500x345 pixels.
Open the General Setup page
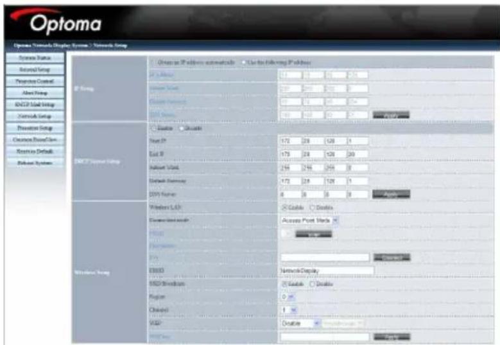tap(35, 69)
